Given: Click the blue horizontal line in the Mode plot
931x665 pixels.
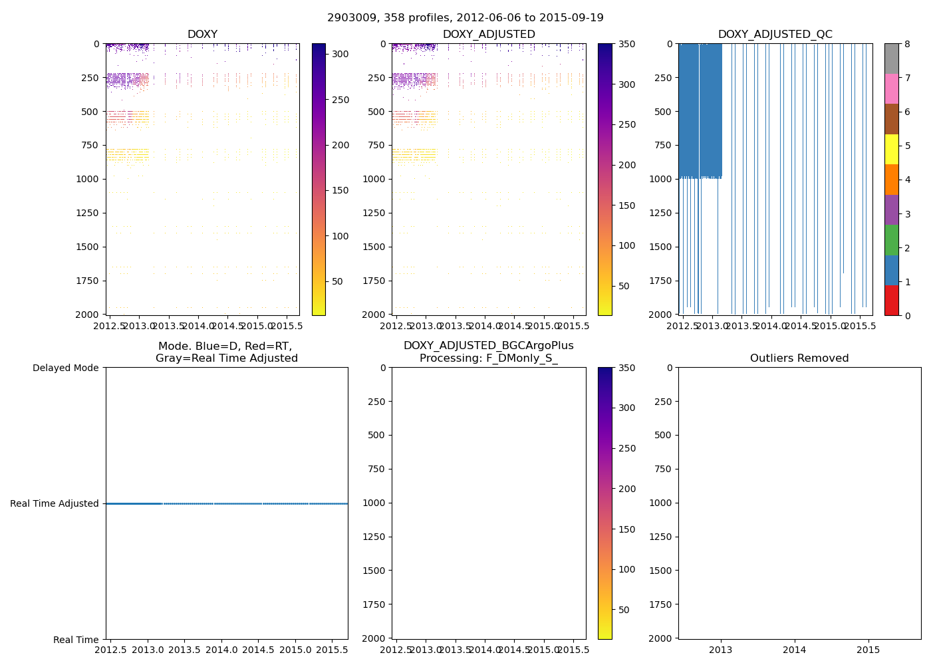Looking at the screenshot, I should pyautogui.click(x=226, y=503).
